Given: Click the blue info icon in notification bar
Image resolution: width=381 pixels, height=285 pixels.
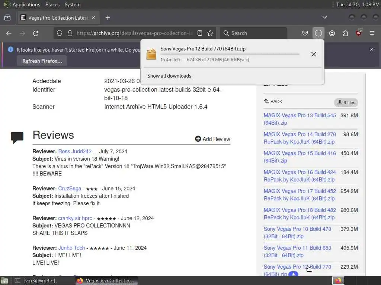Looking at the screenshot, I should click(10, 49).
